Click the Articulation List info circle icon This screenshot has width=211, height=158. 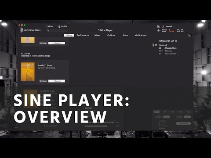(176, 41)
